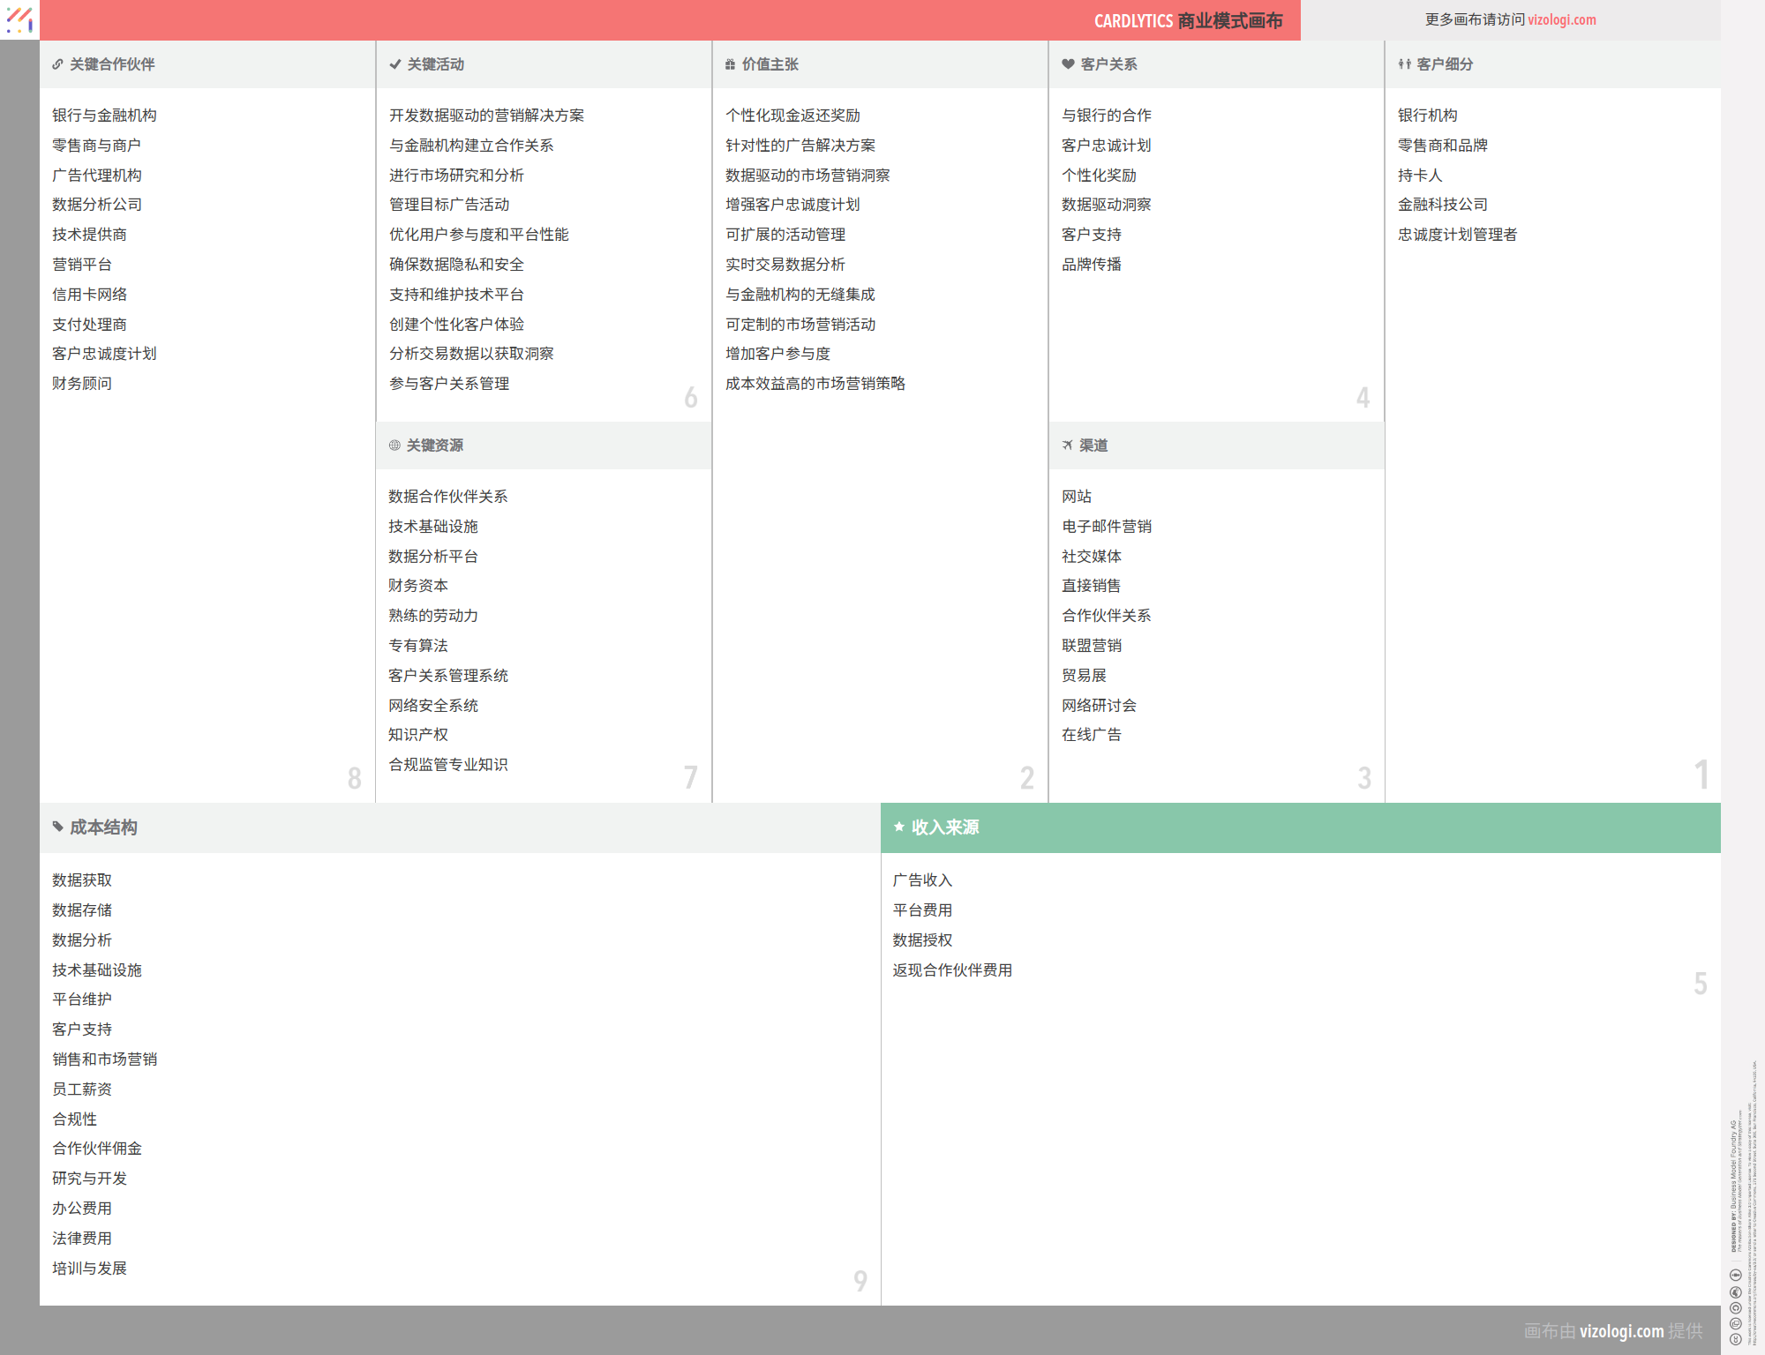Screen dimensions: 1765x1355
Task: Click the paper plane icon next to 渠道
Action: pos(1066,445)
